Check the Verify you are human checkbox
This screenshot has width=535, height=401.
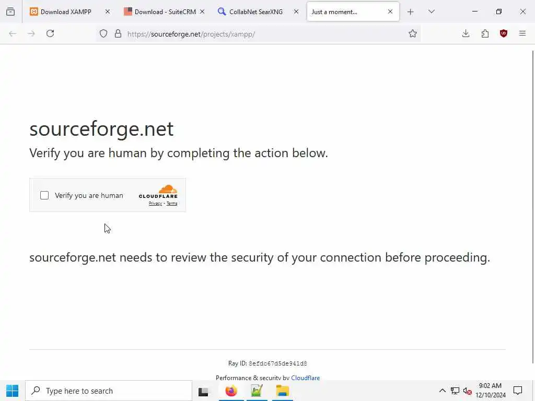pyautogui.click(x=44, y=195)
